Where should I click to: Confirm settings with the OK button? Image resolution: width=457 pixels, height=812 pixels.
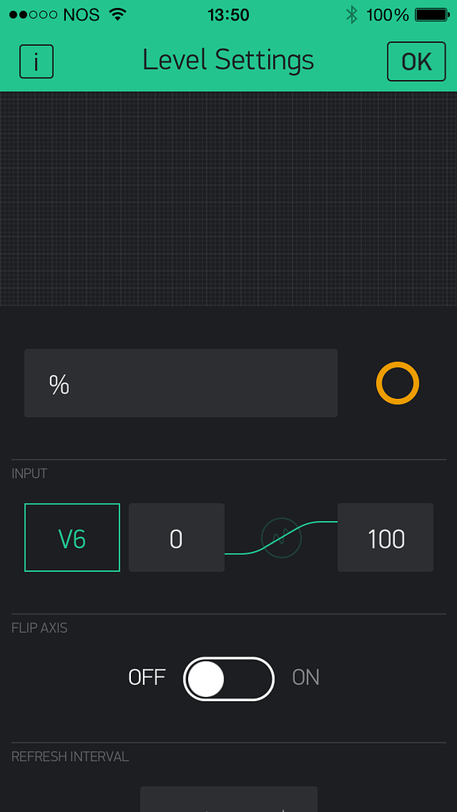click(417, 61)
